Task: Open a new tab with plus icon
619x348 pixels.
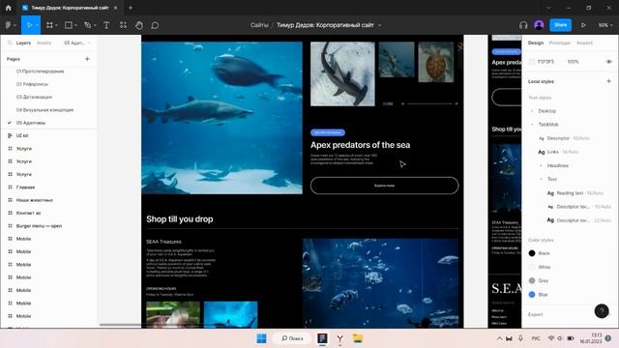Action: (x=131, y=8)
